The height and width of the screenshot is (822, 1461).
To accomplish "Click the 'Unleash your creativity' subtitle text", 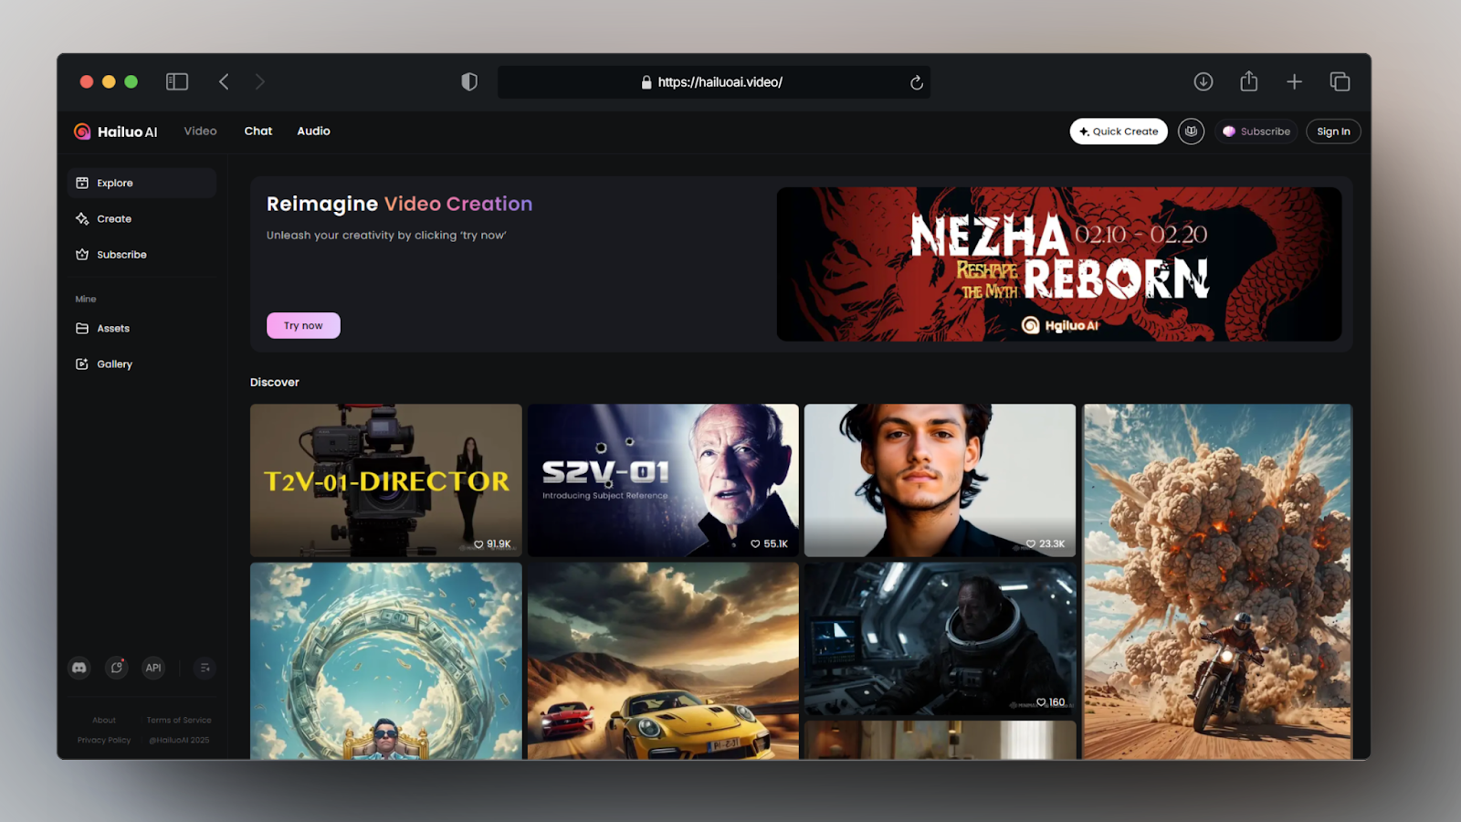I will (x=386, y=236).
